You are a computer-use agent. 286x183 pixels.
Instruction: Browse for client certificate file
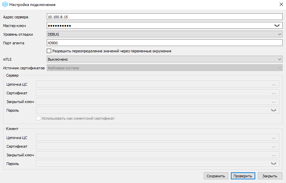point(274,146)
